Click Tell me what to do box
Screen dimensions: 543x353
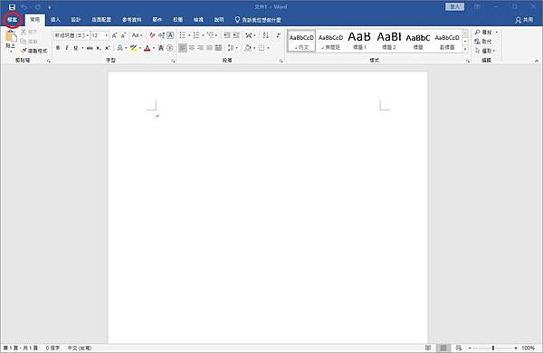pos(258,20)
